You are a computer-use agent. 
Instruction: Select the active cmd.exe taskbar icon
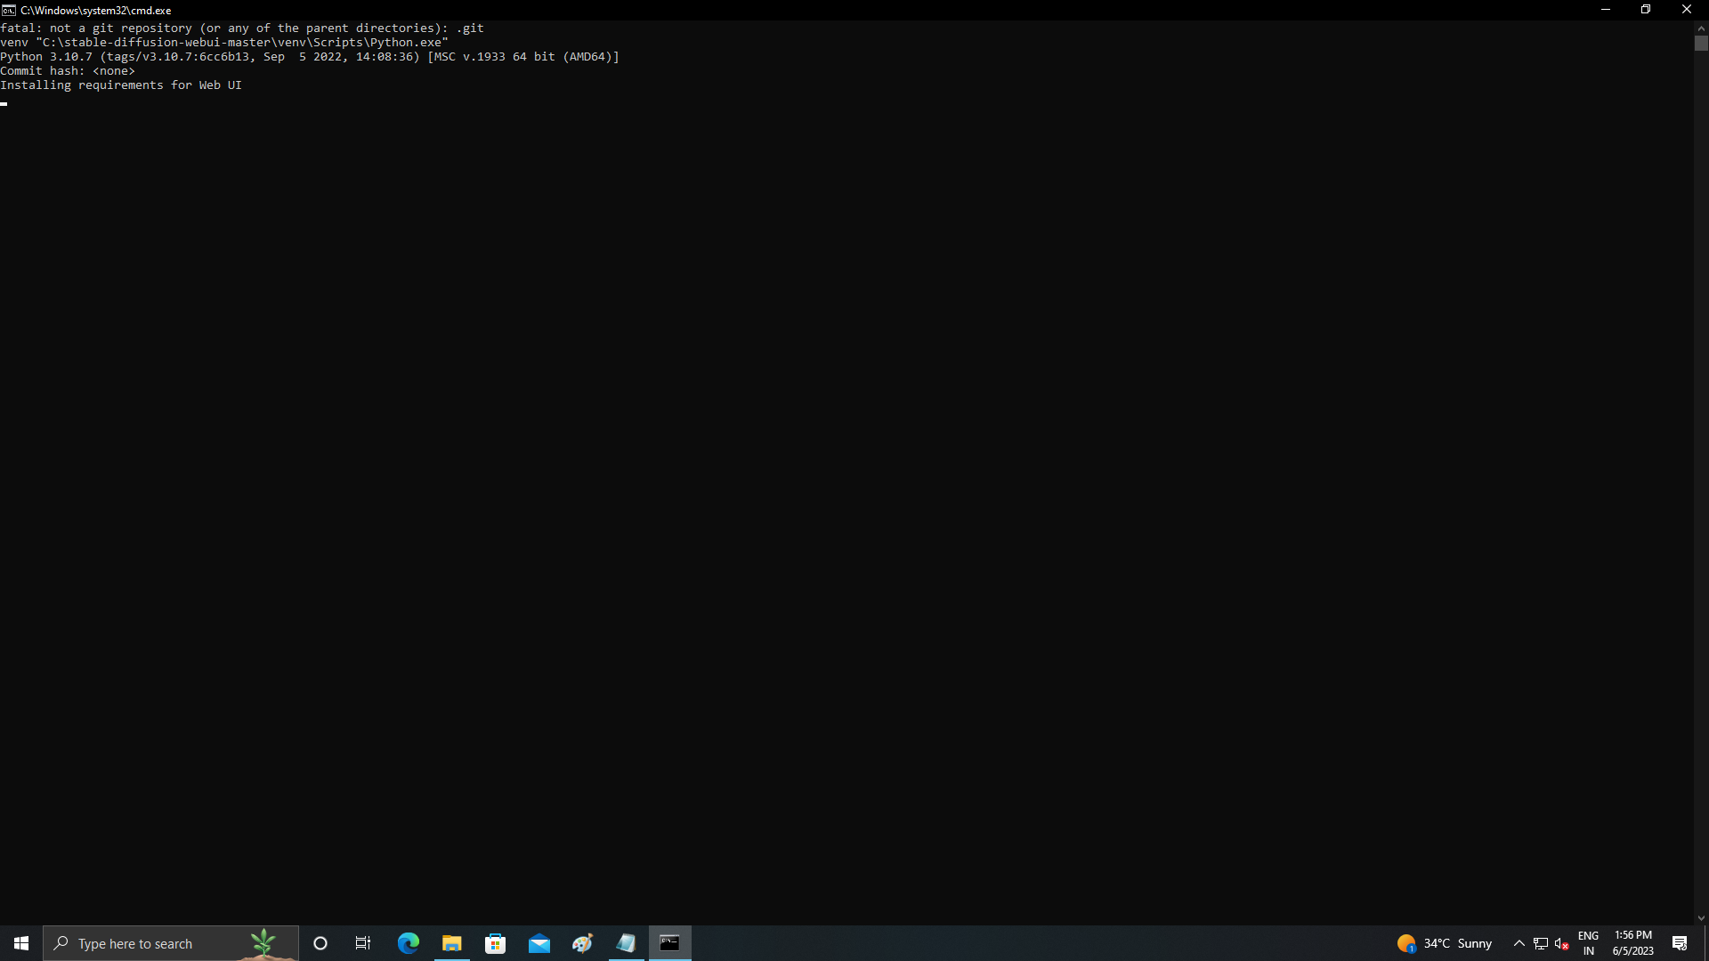pyautogui.click(x=669, y=943)
